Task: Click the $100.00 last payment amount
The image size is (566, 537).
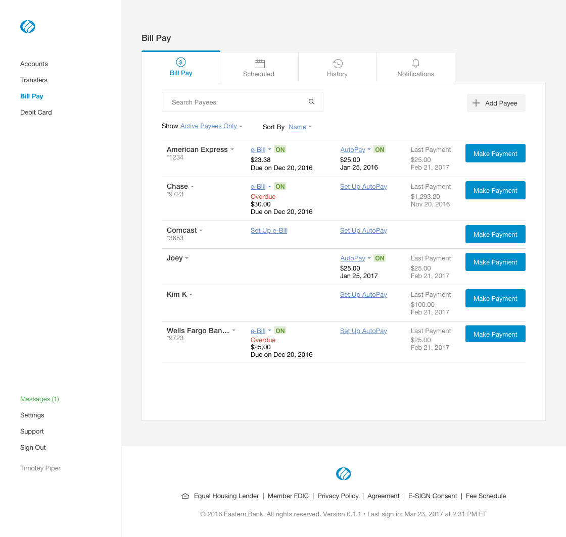Action: tap(422, 304)
